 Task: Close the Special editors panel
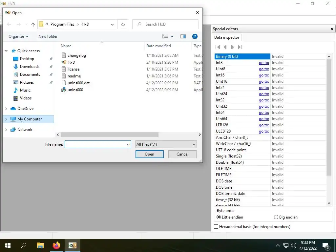point(332,29)
